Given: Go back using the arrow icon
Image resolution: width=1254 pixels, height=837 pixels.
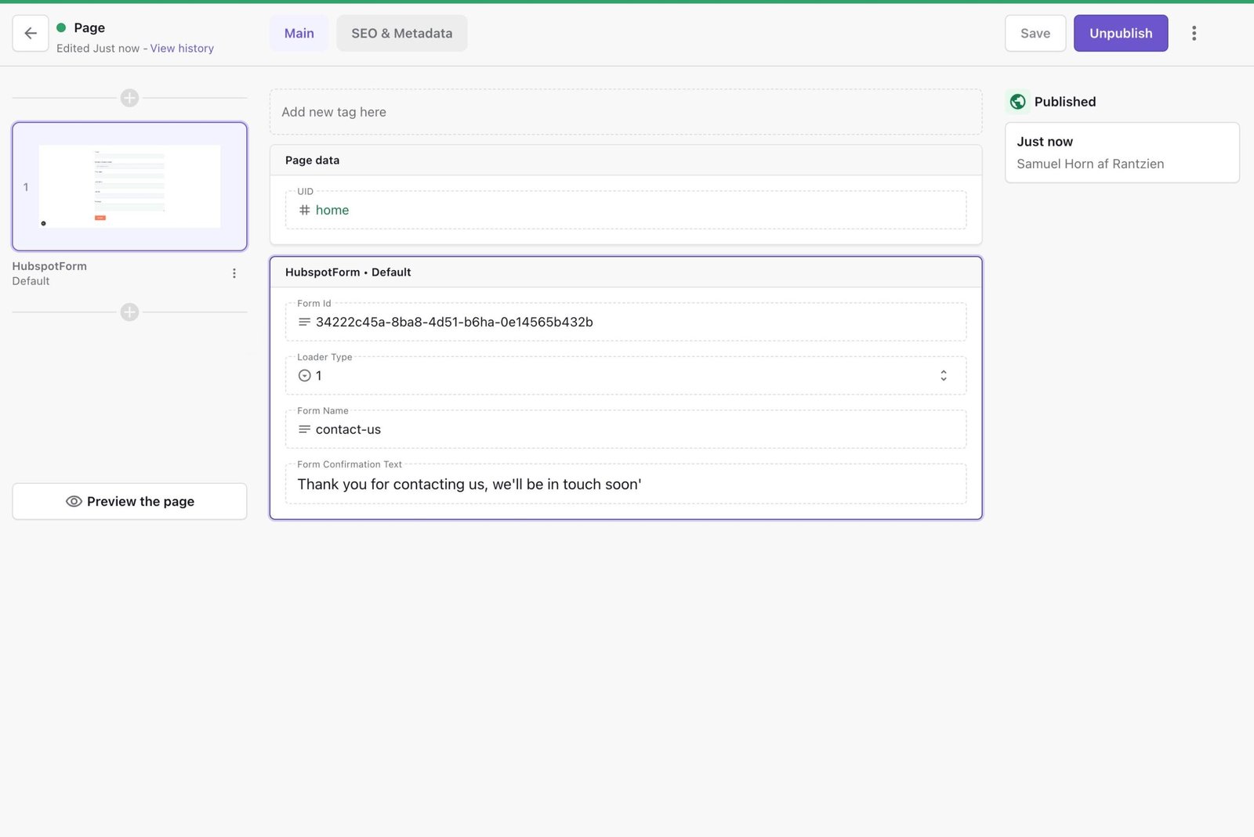Looking at the screenshot, I should point(30,33).
